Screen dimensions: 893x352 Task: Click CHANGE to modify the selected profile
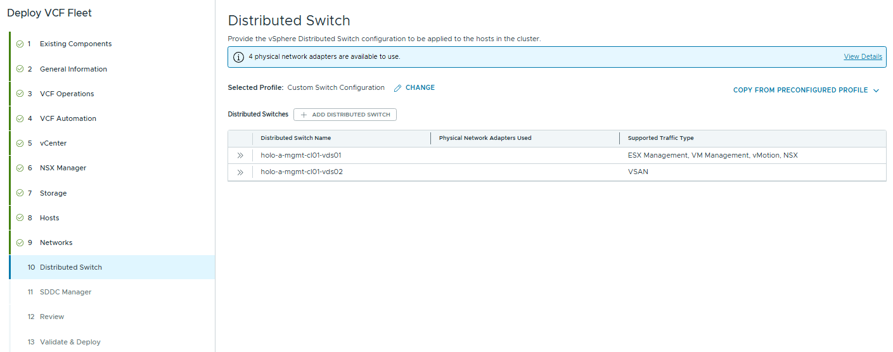pos(420,88)
